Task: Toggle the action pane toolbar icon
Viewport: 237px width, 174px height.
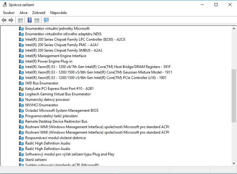Action: (x=37, y=20)
